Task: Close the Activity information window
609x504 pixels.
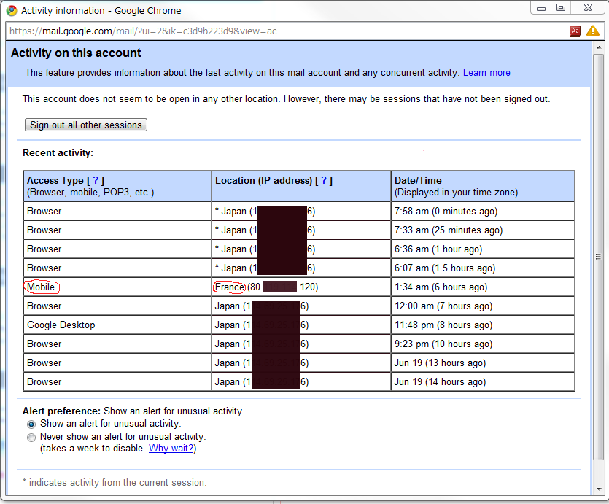Action: coord(588,8)
